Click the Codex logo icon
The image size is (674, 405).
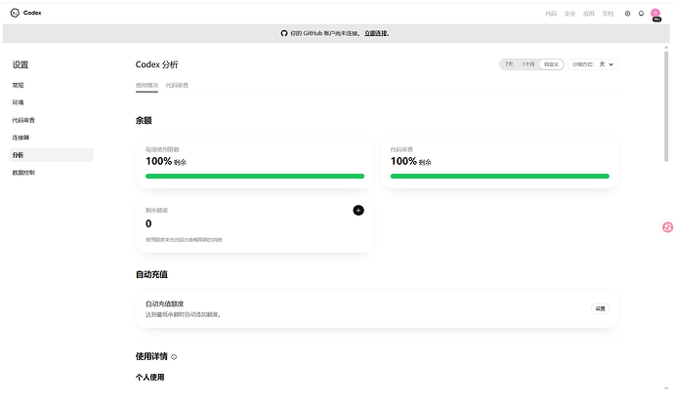coord(15,13)
